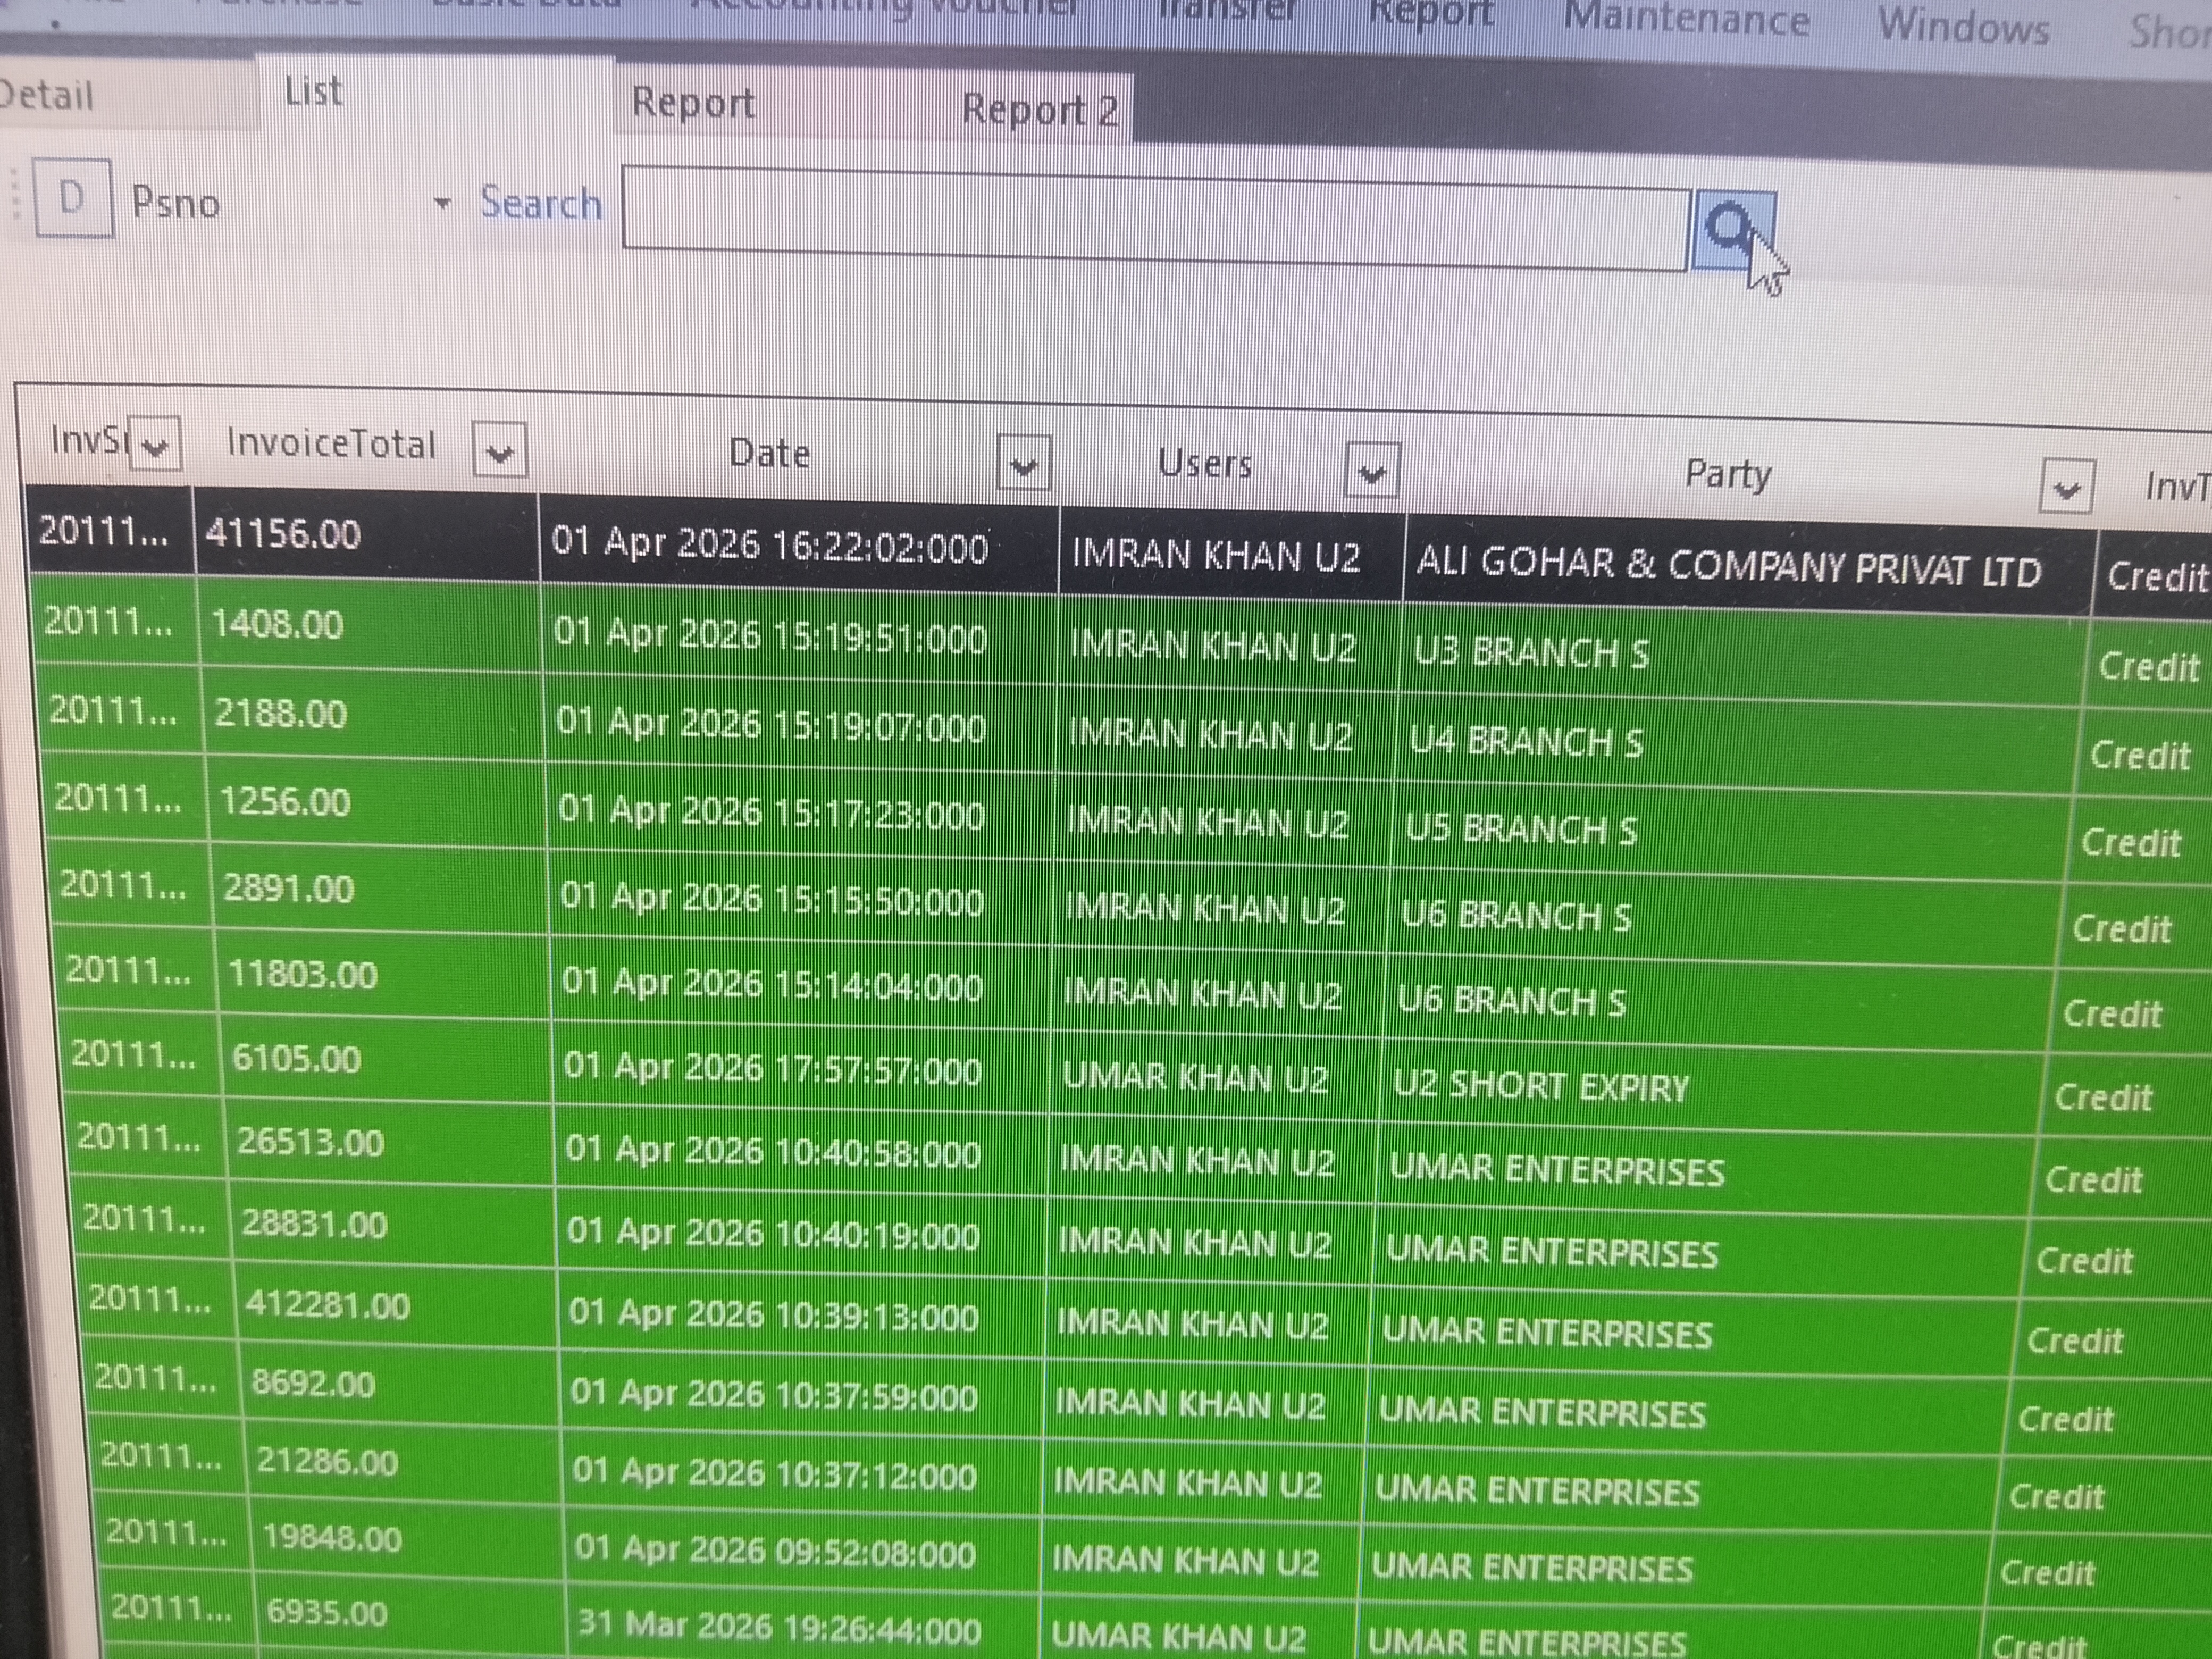Click the Party column header
This screenshot has width=2212, height=1659.
click(x=1728, y=474)
